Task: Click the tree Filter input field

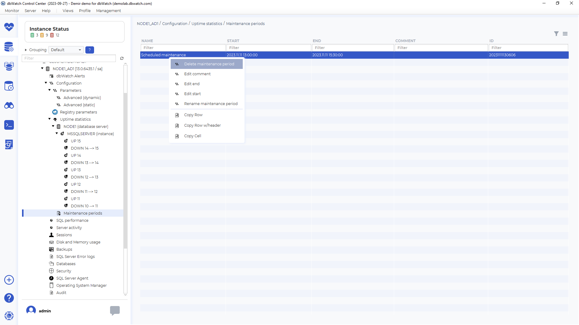Action: pos(69,58)
